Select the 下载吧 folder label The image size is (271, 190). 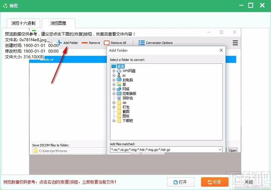[x=128, y=121]
